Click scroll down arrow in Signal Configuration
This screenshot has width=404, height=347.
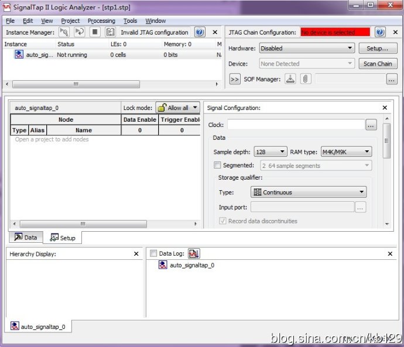(x=387, y=224)
